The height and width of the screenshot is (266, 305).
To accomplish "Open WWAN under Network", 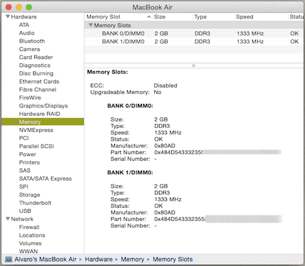I will coord(28,251).
